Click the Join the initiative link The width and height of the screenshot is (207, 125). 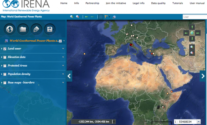coord(114,3)
